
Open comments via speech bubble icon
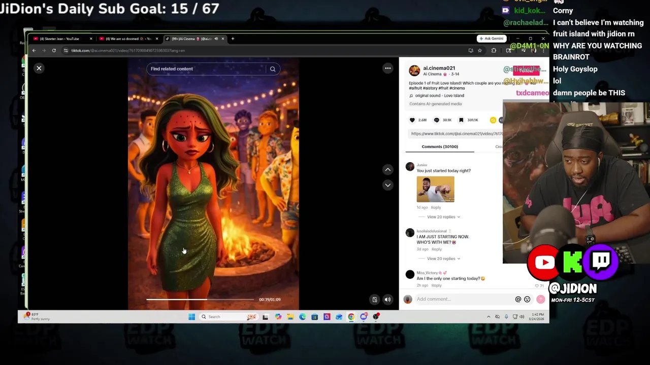pos(437,120)
